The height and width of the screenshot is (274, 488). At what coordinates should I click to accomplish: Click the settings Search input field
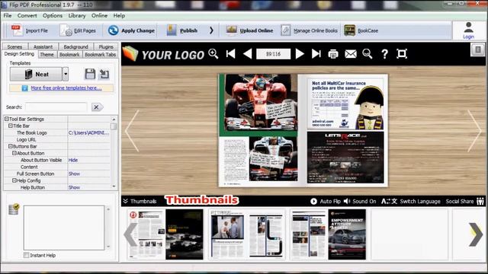click(56, 107)
